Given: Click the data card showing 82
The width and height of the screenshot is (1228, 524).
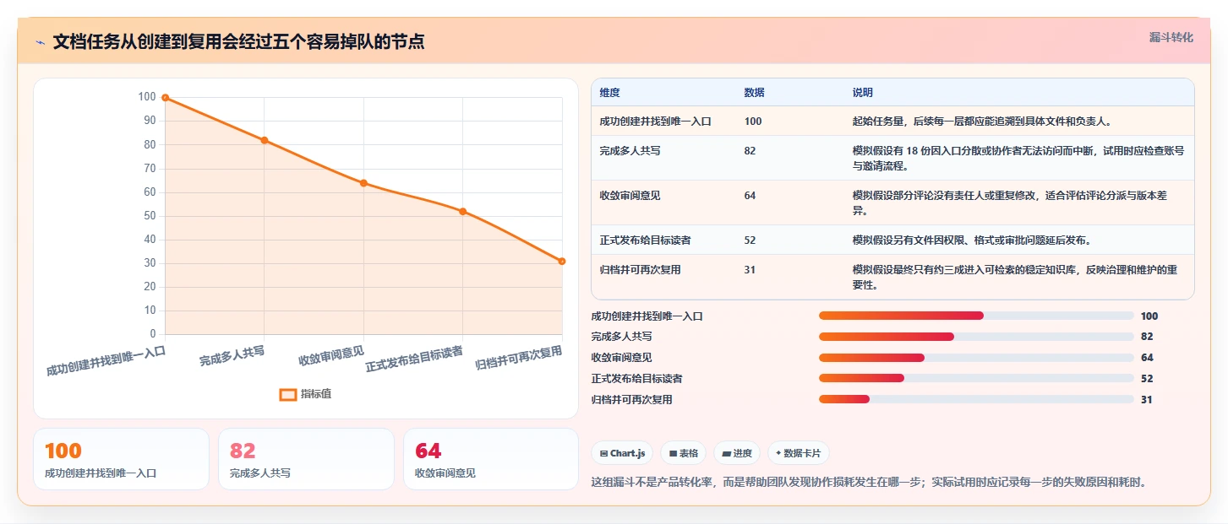Looking at the screenshot, I should [306, 459].
